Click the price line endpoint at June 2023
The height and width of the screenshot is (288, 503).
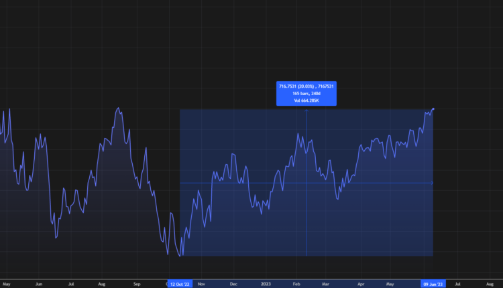(433, 109)
